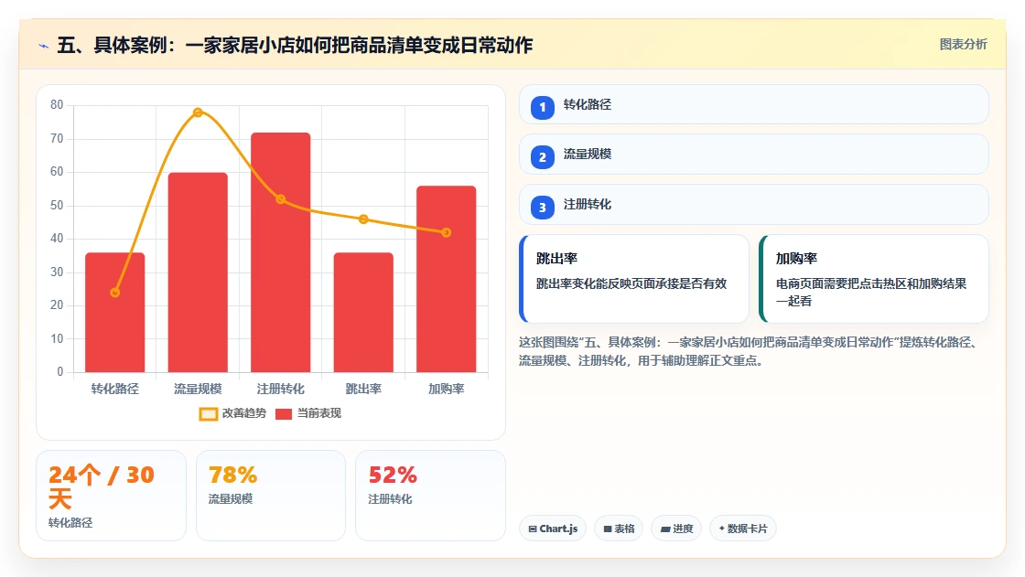Click x-axis label 跳出率
This screenshot has width=1025, height=577.
[363, 389]
